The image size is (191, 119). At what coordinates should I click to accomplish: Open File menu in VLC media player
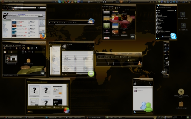click(98, 57)
